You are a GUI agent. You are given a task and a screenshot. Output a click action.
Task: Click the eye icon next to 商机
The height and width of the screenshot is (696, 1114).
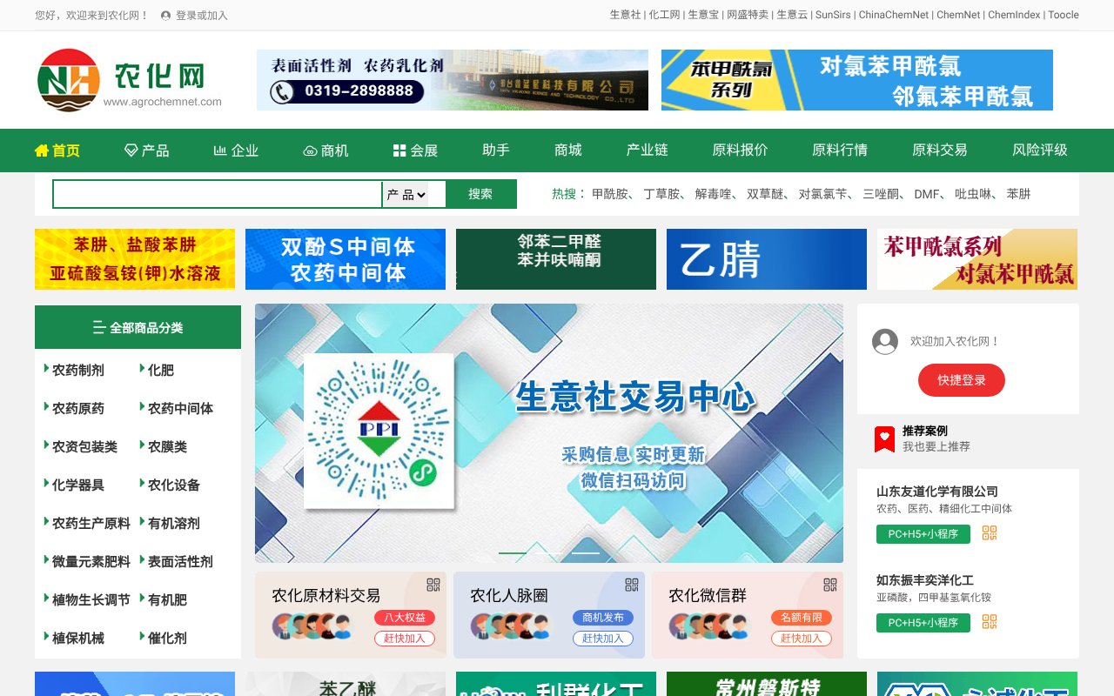[310, 150]
